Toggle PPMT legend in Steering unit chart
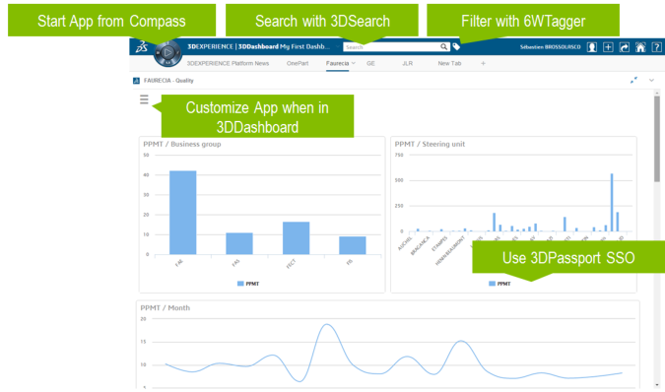Image resolution: width=665 pixels, height=392 pixels. tap(499, 284)
